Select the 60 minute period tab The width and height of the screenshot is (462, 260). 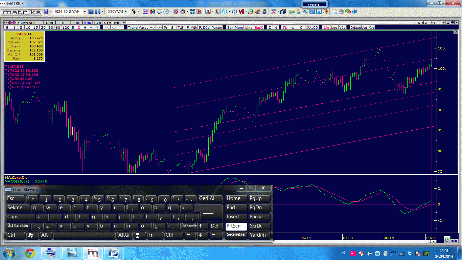[x=58, y=27]
